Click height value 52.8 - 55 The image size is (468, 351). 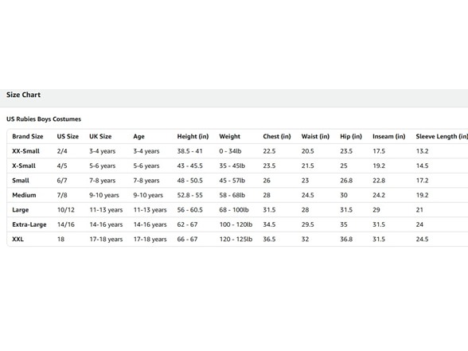[189, 195]
